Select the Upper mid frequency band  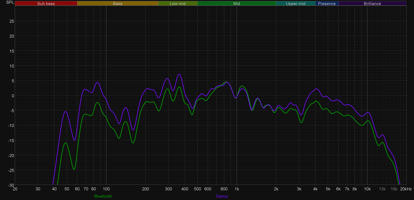tap(295, 3)
